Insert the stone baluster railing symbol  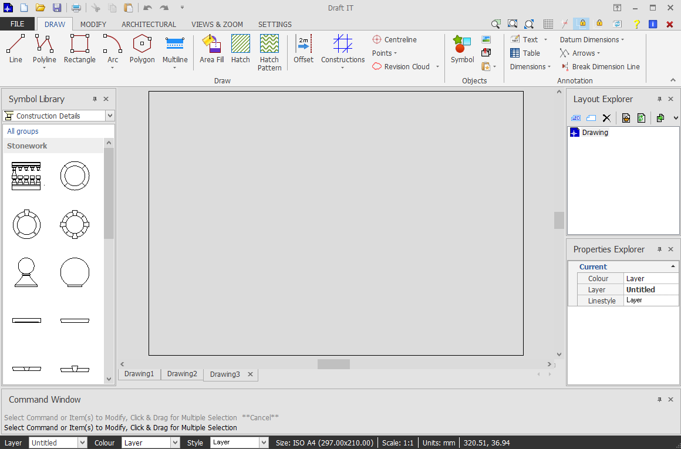[26, 176]
